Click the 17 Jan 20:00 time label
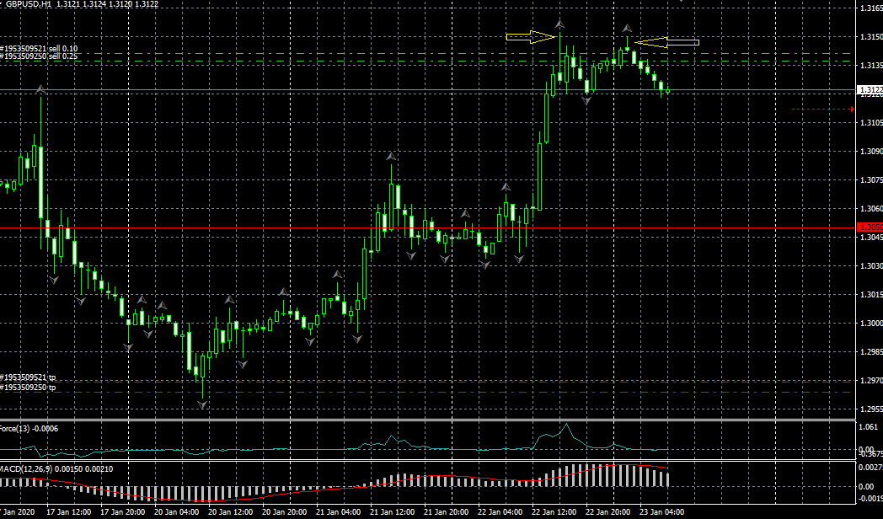 coord(123,512)
